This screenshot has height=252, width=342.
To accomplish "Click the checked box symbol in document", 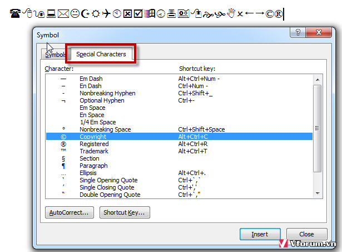I will (138, 14).
